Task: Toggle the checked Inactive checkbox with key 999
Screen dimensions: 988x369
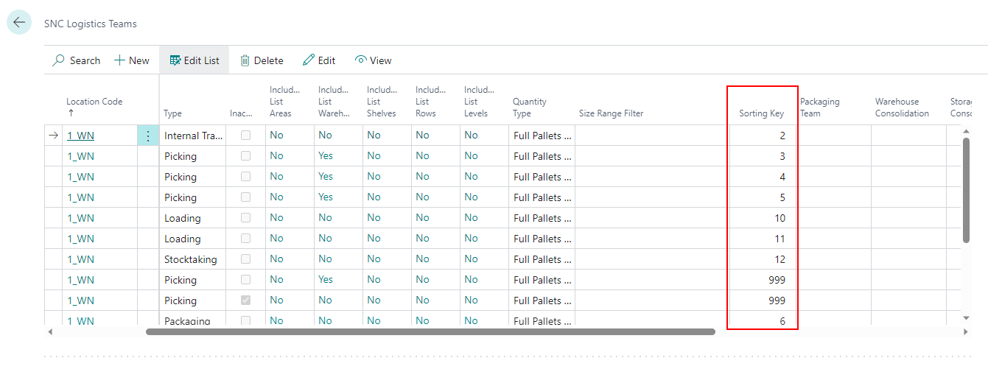Action: tap(245, 301)
